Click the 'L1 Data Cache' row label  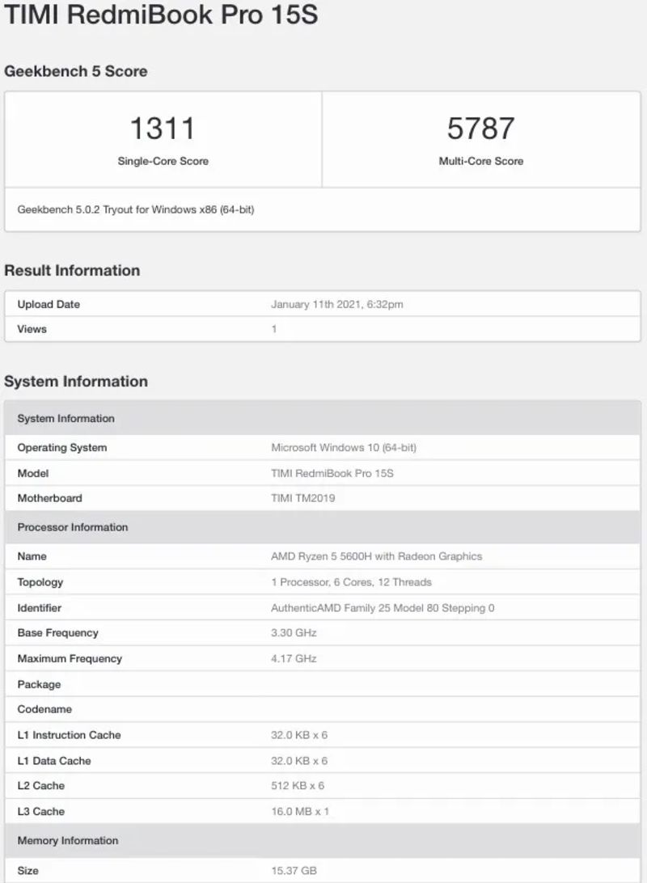pyautogui.click(x=54, y=762)
